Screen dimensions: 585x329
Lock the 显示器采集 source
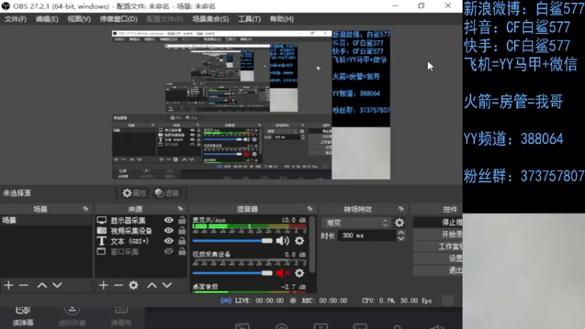click(181, 220)
